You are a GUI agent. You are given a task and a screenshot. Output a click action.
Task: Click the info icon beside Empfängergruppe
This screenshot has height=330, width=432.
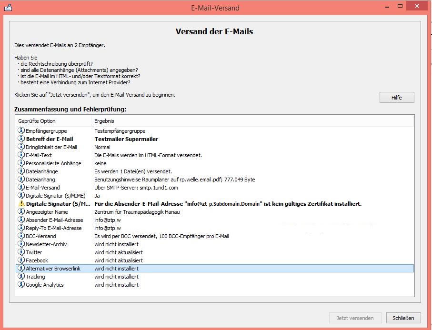coord(21,131)
